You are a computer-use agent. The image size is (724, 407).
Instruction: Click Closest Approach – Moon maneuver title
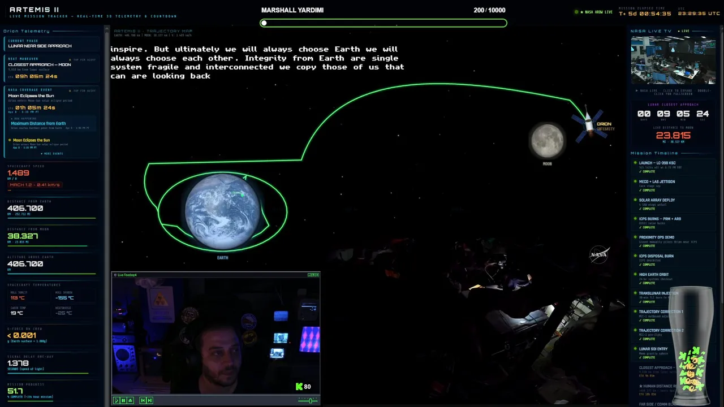40,64
